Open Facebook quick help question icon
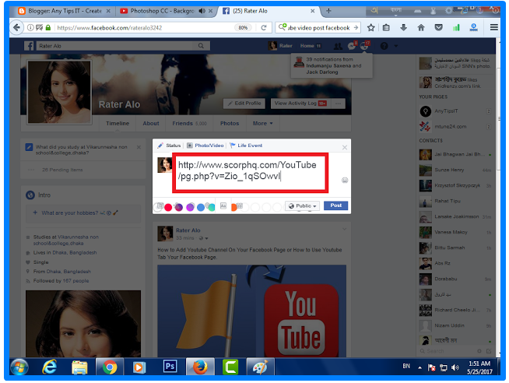Image resolution: width=509 pixels, height=383 pixels. (x=384, y=46)
